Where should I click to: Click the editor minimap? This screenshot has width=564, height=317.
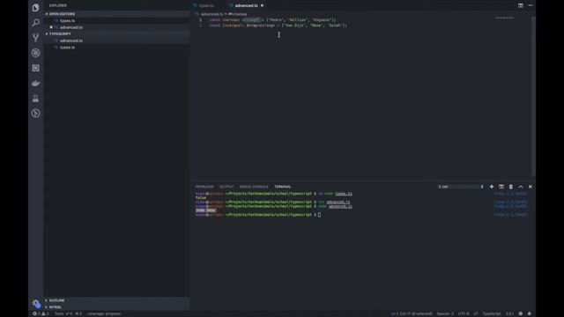tap(504, 18)
